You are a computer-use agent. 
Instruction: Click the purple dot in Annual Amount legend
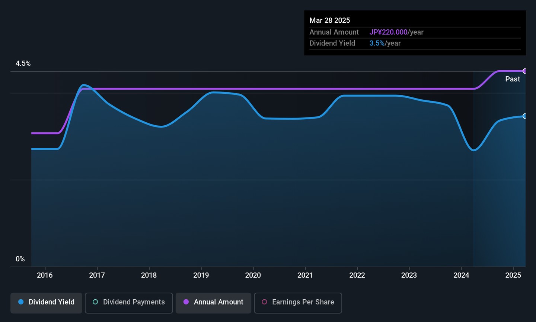[186, 302]
